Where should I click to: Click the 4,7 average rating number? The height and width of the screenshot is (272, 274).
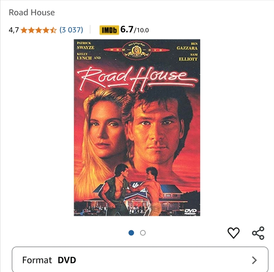[14, 30]
